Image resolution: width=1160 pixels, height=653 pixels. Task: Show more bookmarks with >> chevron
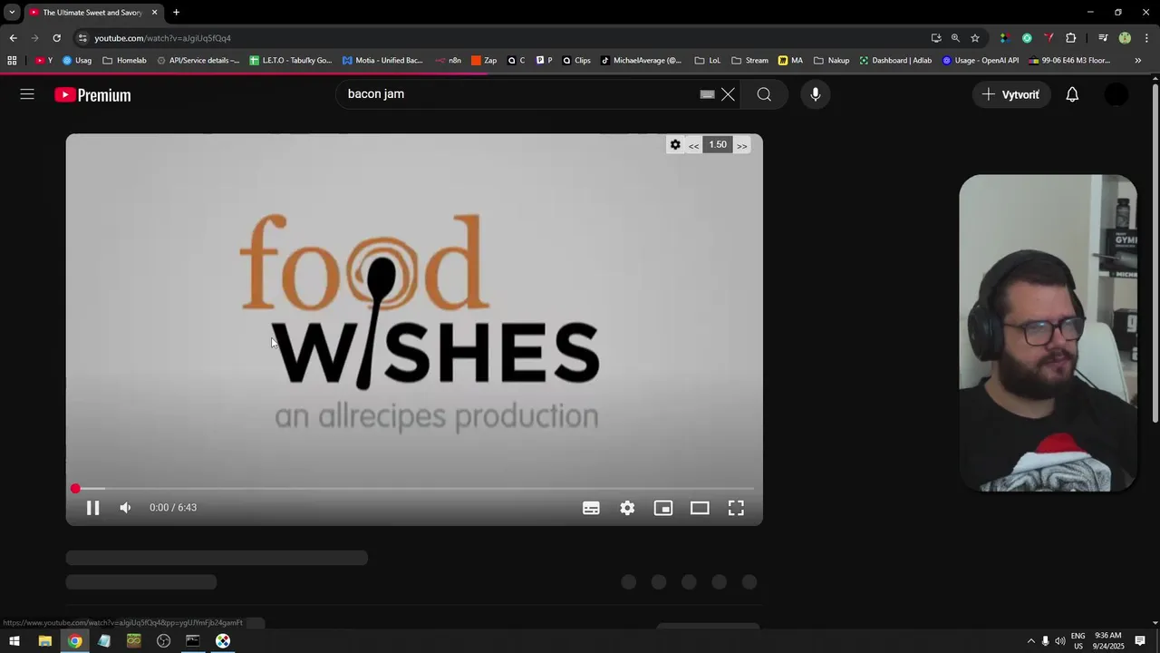click(1138, 61)
